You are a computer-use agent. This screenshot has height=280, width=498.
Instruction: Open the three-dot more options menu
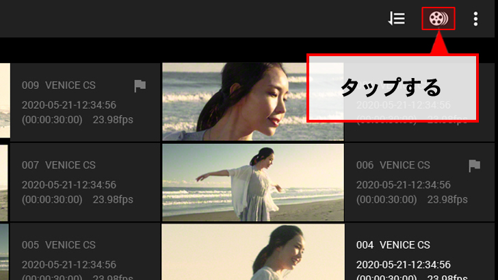tap(476, 18)
